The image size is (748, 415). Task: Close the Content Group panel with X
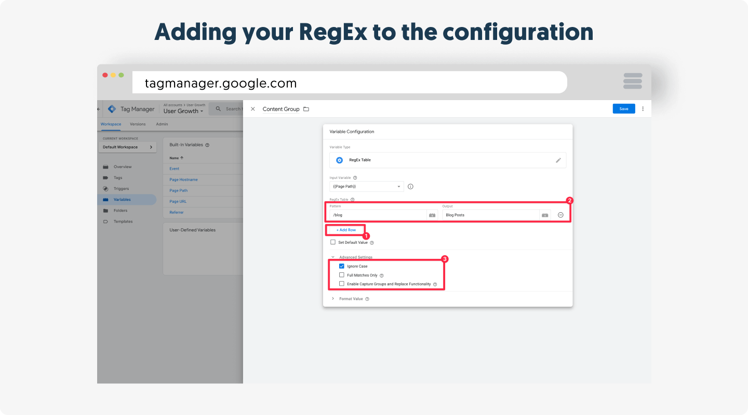[x=253, y=109]
